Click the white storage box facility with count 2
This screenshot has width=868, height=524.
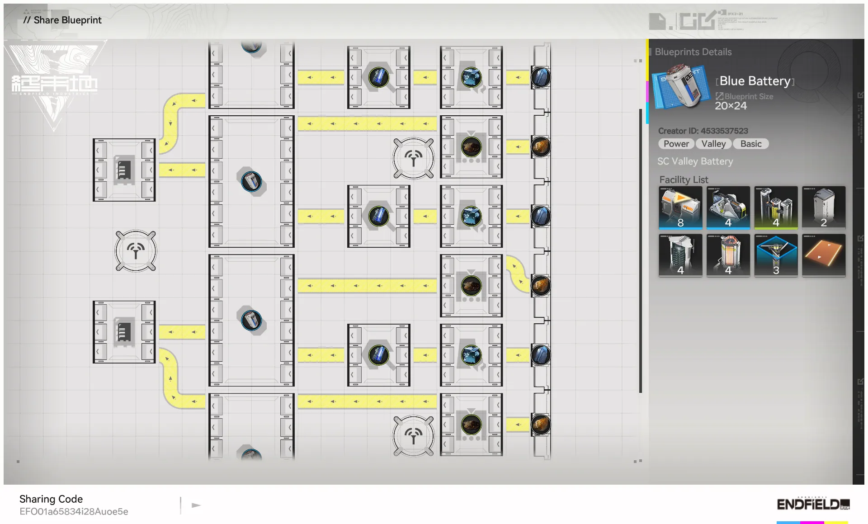coord(823,208)
